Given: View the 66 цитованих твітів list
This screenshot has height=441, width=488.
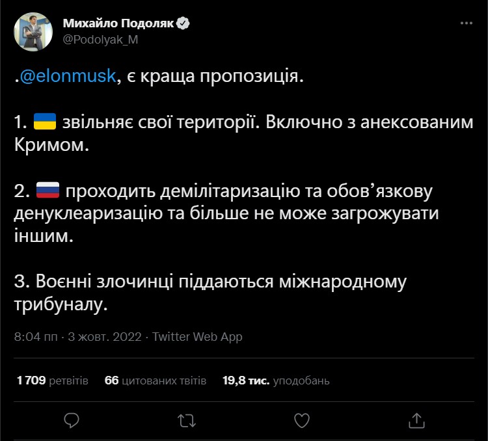Looking at the screenshot, I should [155, 381].
